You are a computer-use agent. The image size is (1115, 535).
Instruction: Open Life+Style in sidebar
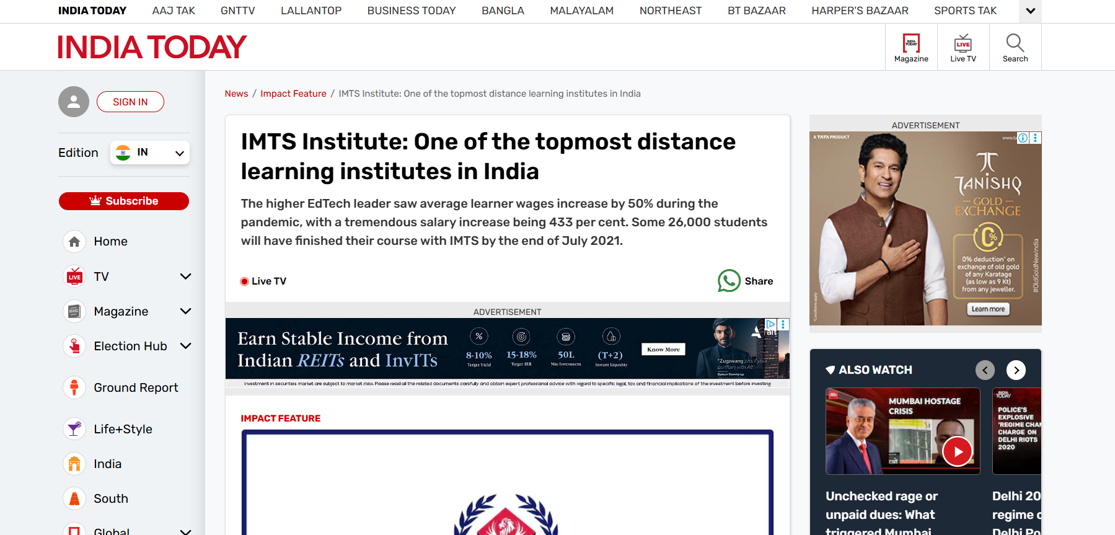123,429
